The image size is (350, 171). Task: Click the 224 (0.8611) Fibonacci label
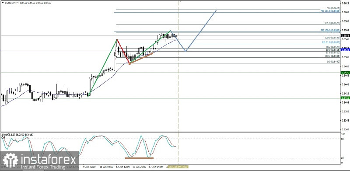(x=332, y=8)
